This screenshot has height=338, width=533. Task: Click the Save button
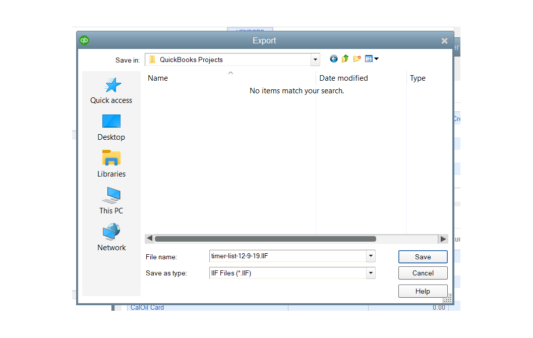[423, 257]
